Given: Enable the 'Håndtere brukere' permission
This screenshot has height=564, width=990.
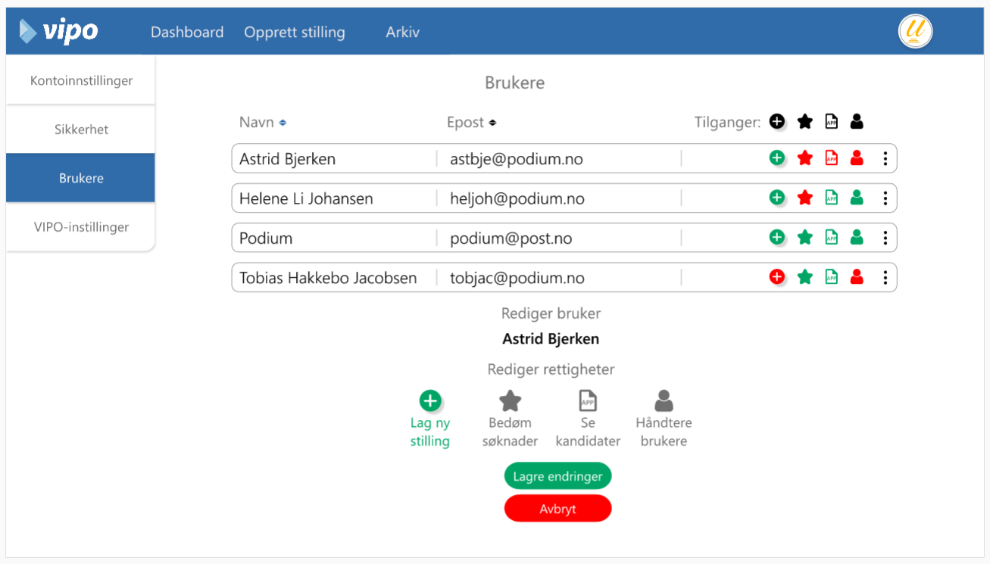Looking at the screenshot, I should 664,401.
